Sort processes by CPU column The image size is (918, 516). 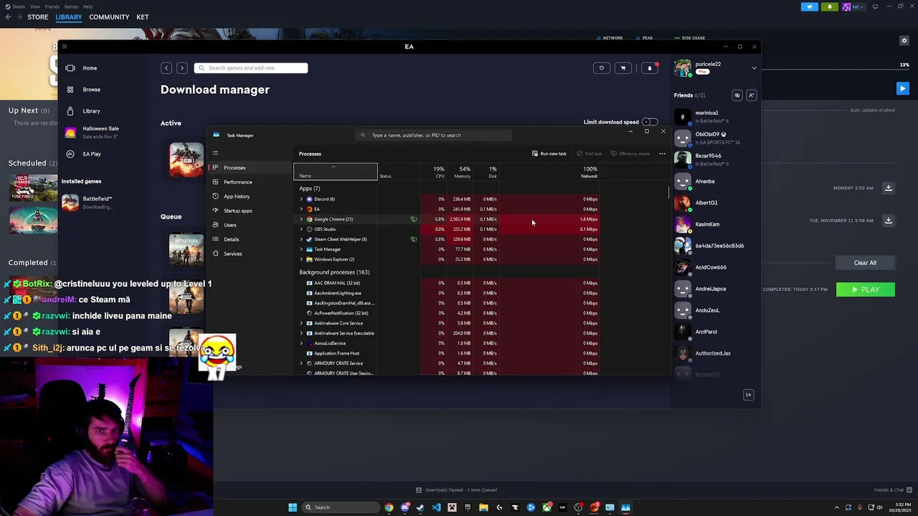(432, 172)
